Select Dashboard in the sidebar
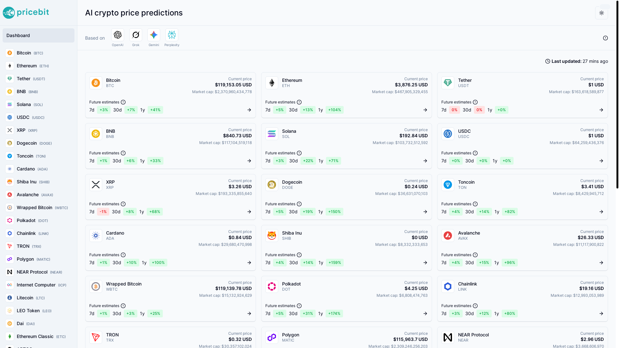619x348 pixels. coord(38,35)
